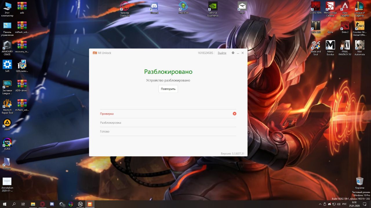Click the Повторить button

coord(168,89)
